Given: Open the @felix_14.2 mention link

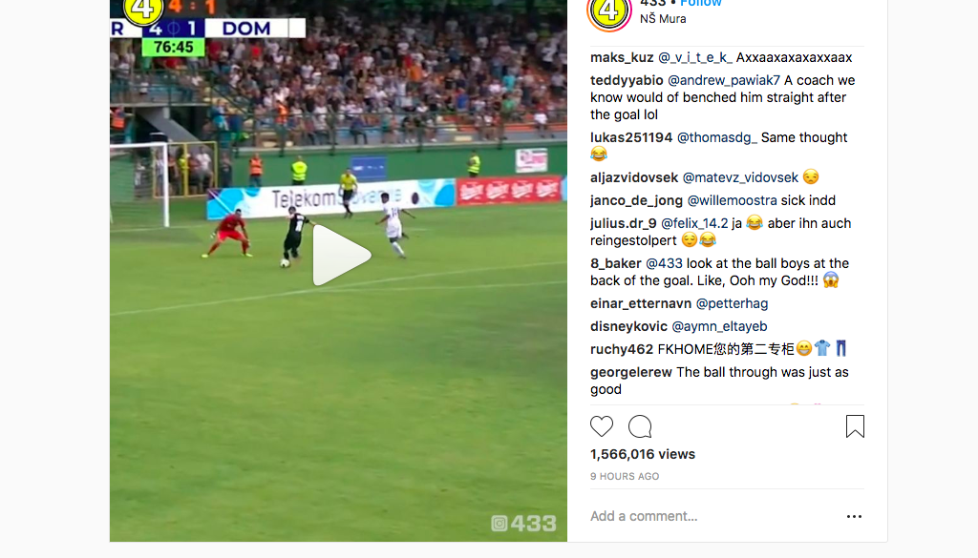Looking at the screenshot, I should coord(694,223).
